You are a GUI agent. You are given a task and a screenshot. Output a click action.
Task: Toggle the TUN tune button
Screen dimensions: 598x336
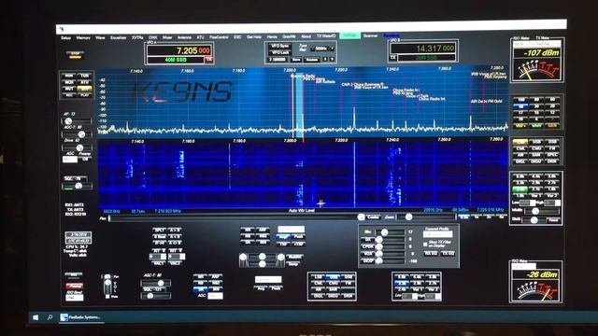(x=84, y=76)
